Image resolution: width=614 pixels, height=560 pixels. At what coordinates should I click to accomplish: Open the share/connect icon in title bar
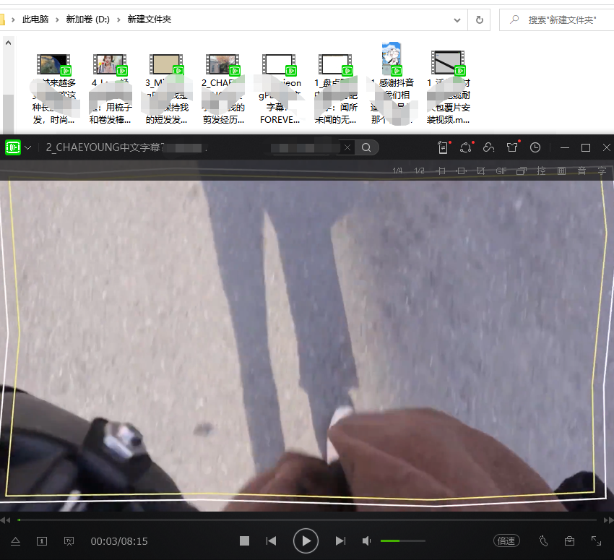click(466, 147)
